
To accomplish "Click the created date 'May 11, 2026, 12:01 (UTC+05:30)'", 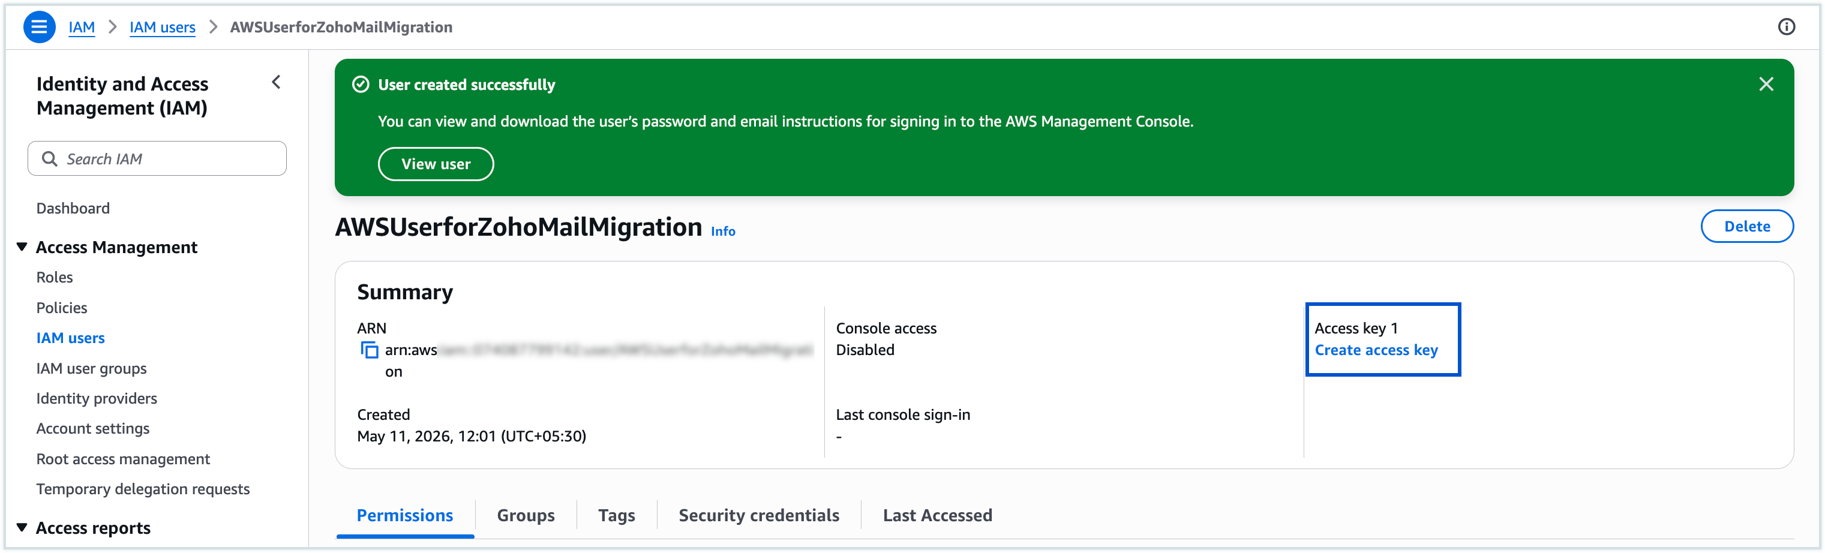I will [x=471, y=436].
